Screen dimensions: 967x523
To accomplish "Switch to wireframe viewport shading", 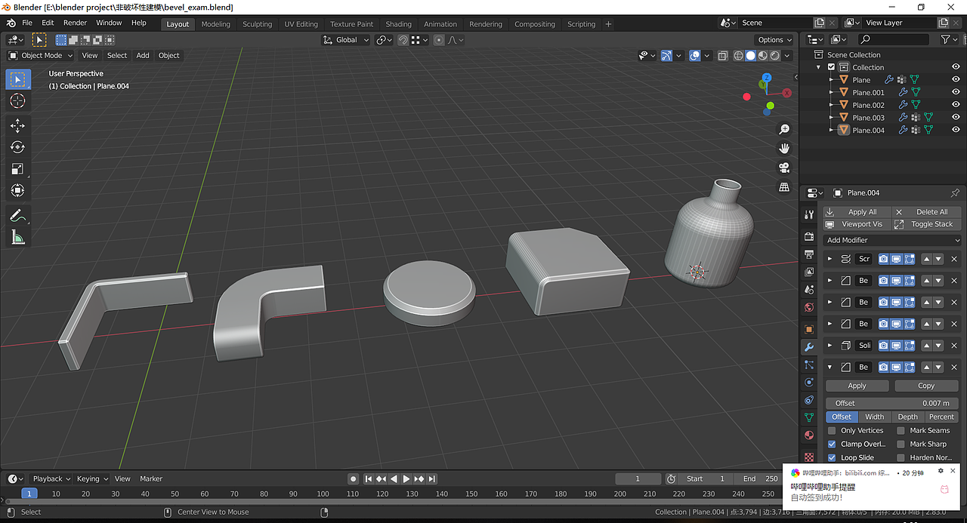I will (x=738, y=55).
